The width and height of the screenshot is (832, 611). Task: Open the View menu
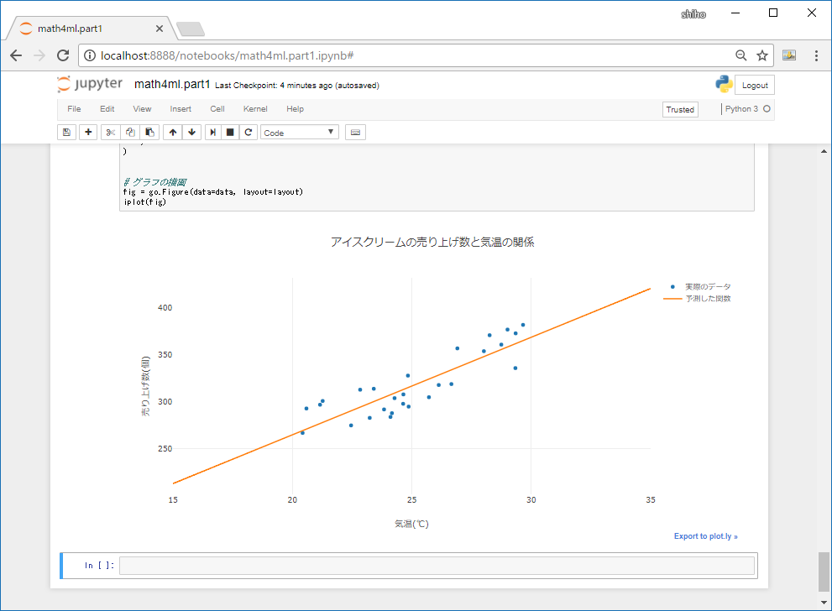(x=142, y=109)
